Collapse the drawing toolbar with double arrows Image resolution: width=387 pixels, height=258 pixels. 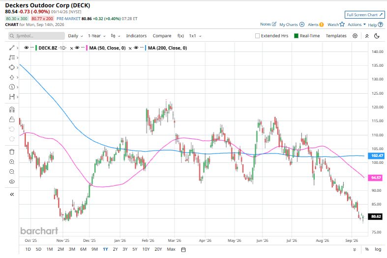click(x=12, y=195)
